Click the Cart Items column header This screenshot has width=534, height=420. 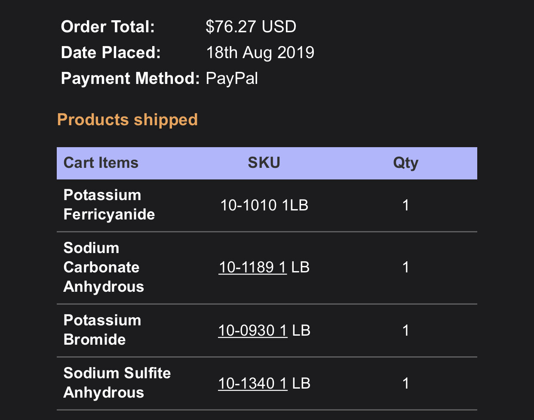[101, 163]
